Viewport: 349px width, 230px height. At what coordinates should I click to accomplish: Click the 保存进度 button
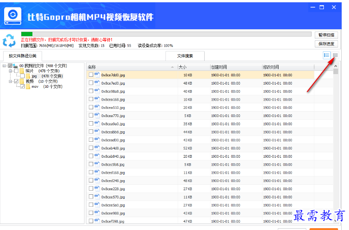[326, 44]
